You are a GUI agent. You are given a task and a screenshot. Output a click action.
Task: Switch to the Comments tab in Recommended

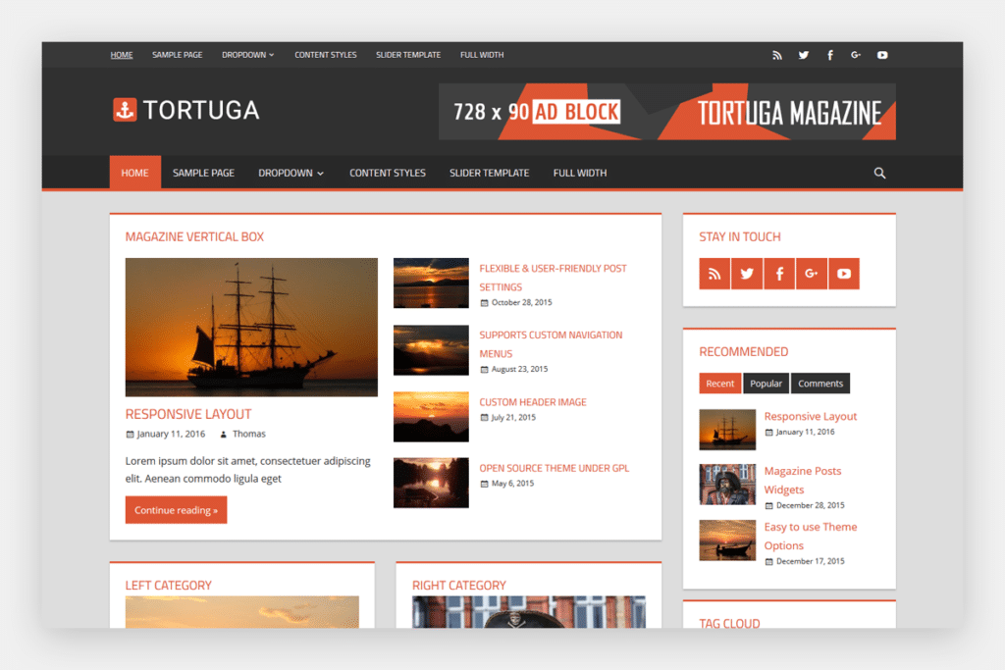pyautogui.click(x=820, y=383)
